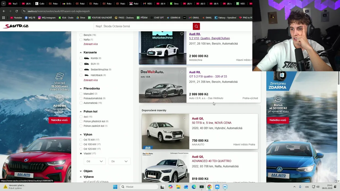
Task: Check the Benzín fuel filter
Action: pos(81,35)
